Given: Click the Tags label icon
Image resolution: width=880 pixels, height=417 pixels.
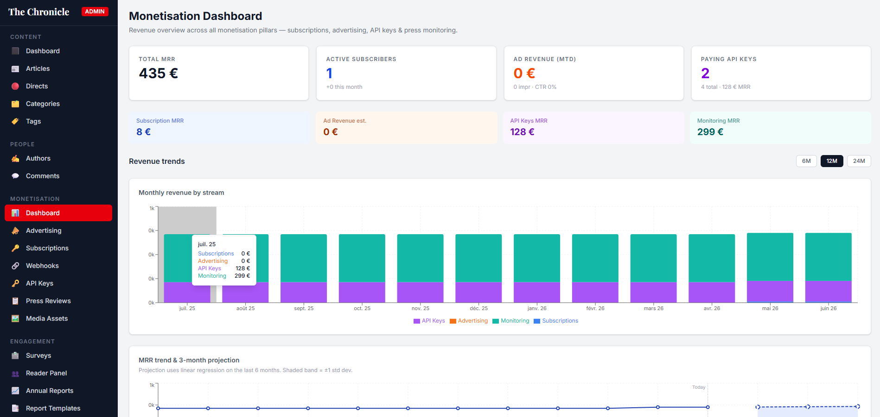Looking at the screenshot, I should [15, 121].
